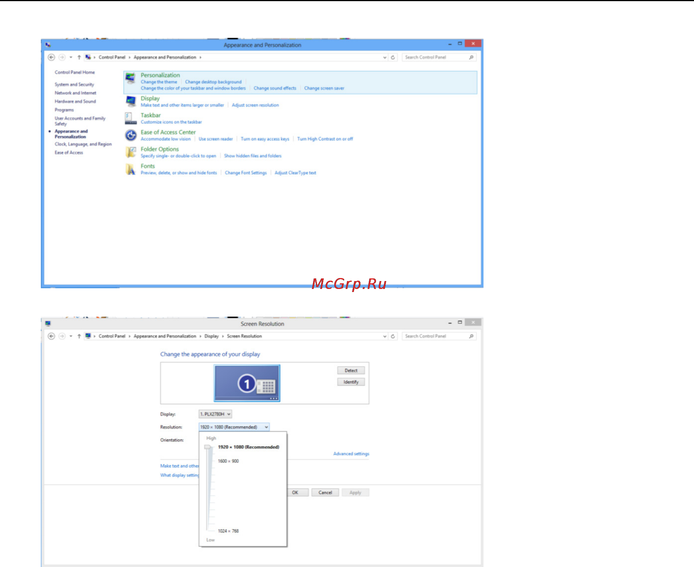Open Advanced settings link
The width and height of the screenshot is (694, 567).
pyautogui.click(x=351, y=454)
